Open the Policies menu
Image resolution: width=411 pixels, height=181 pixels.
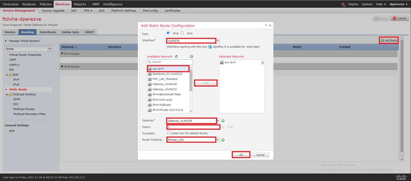click(x=46, y=4)
